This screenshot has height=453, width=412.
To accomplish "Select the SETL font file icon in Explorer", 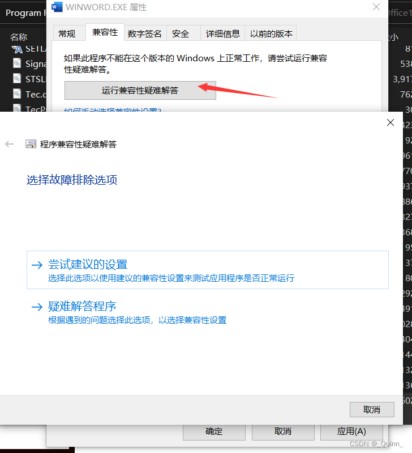I will 17,49.
